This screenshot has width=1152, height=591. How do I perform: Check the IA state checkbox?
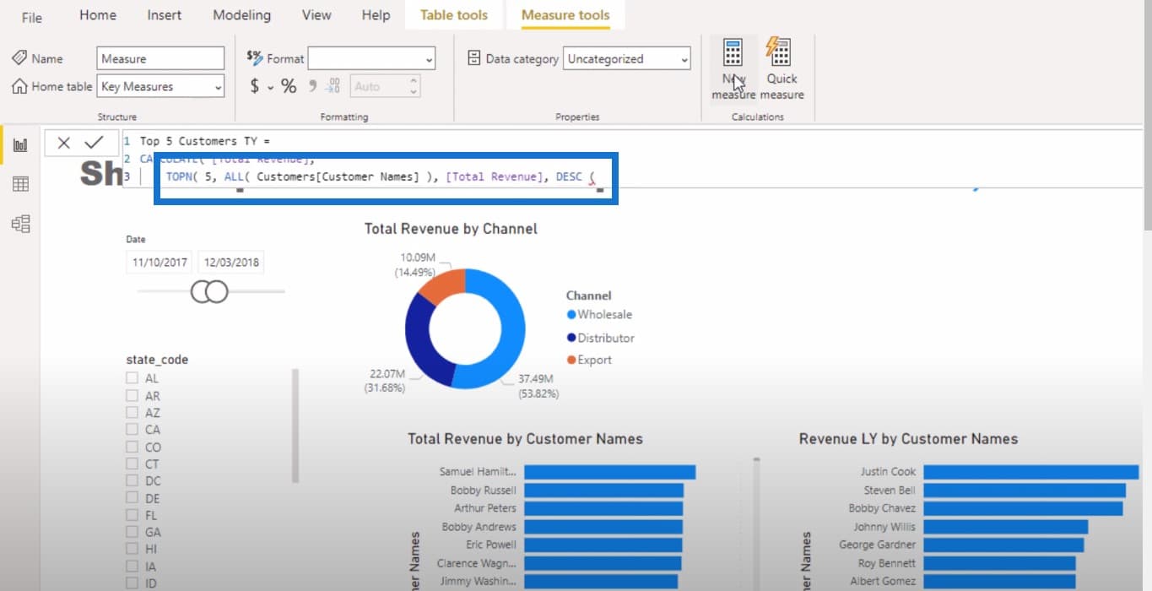click(x=132, y=567)
